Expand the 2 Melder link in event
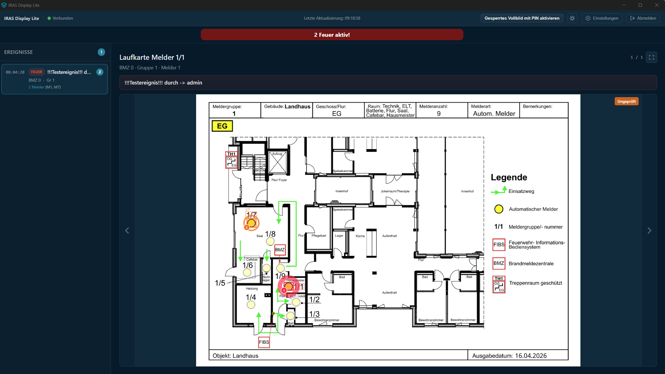The height and width of the screenshot is (374, 665). click(36, 87)
